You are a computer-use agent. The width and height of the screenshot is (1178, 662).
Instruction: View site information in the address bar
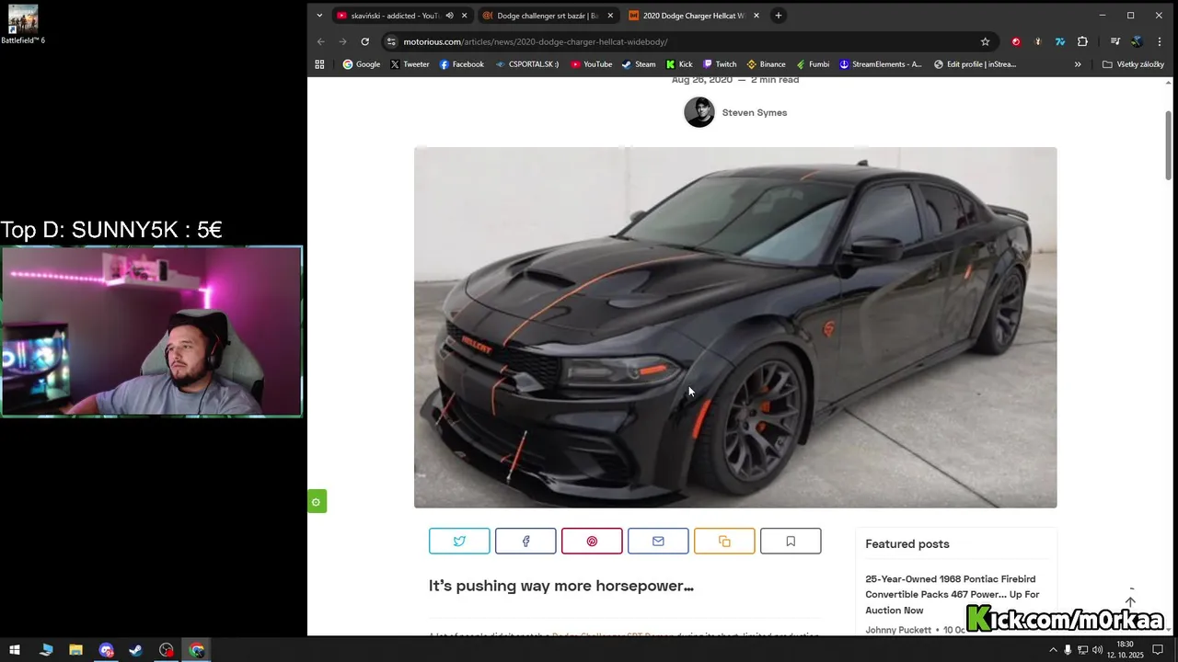click(391, 41)
